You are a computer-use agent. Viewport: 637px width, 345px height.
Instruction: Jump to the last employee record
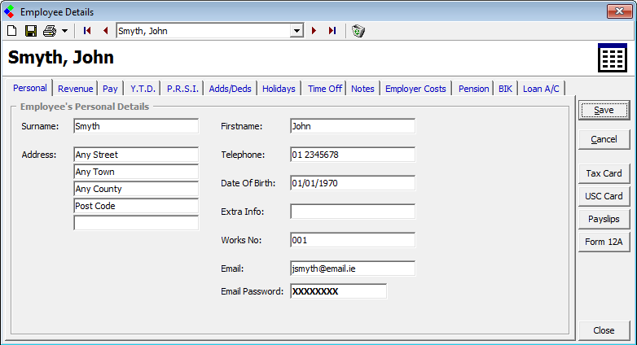pos(332,31)
